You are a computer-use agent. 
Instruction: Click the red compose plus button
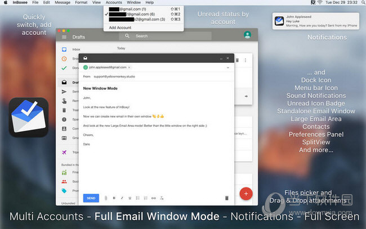[246, 194]
